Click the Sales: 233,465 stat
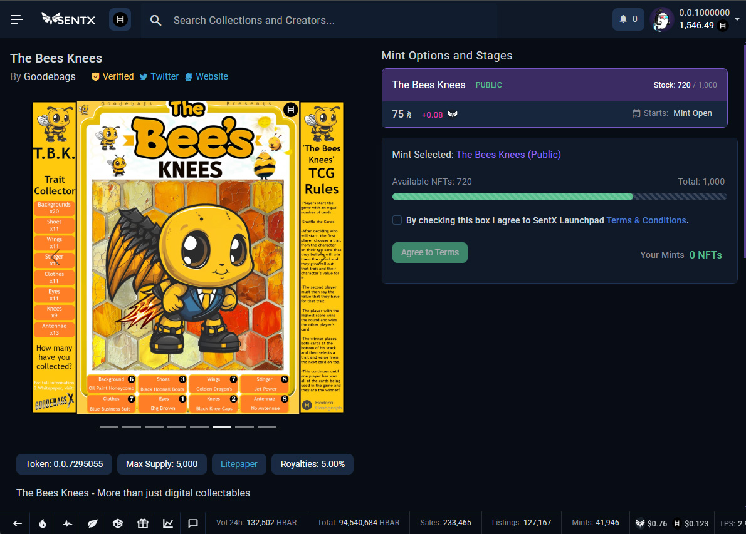Image resolution: width=746 pixels, height=534 pixels. [x=445, y=523]
